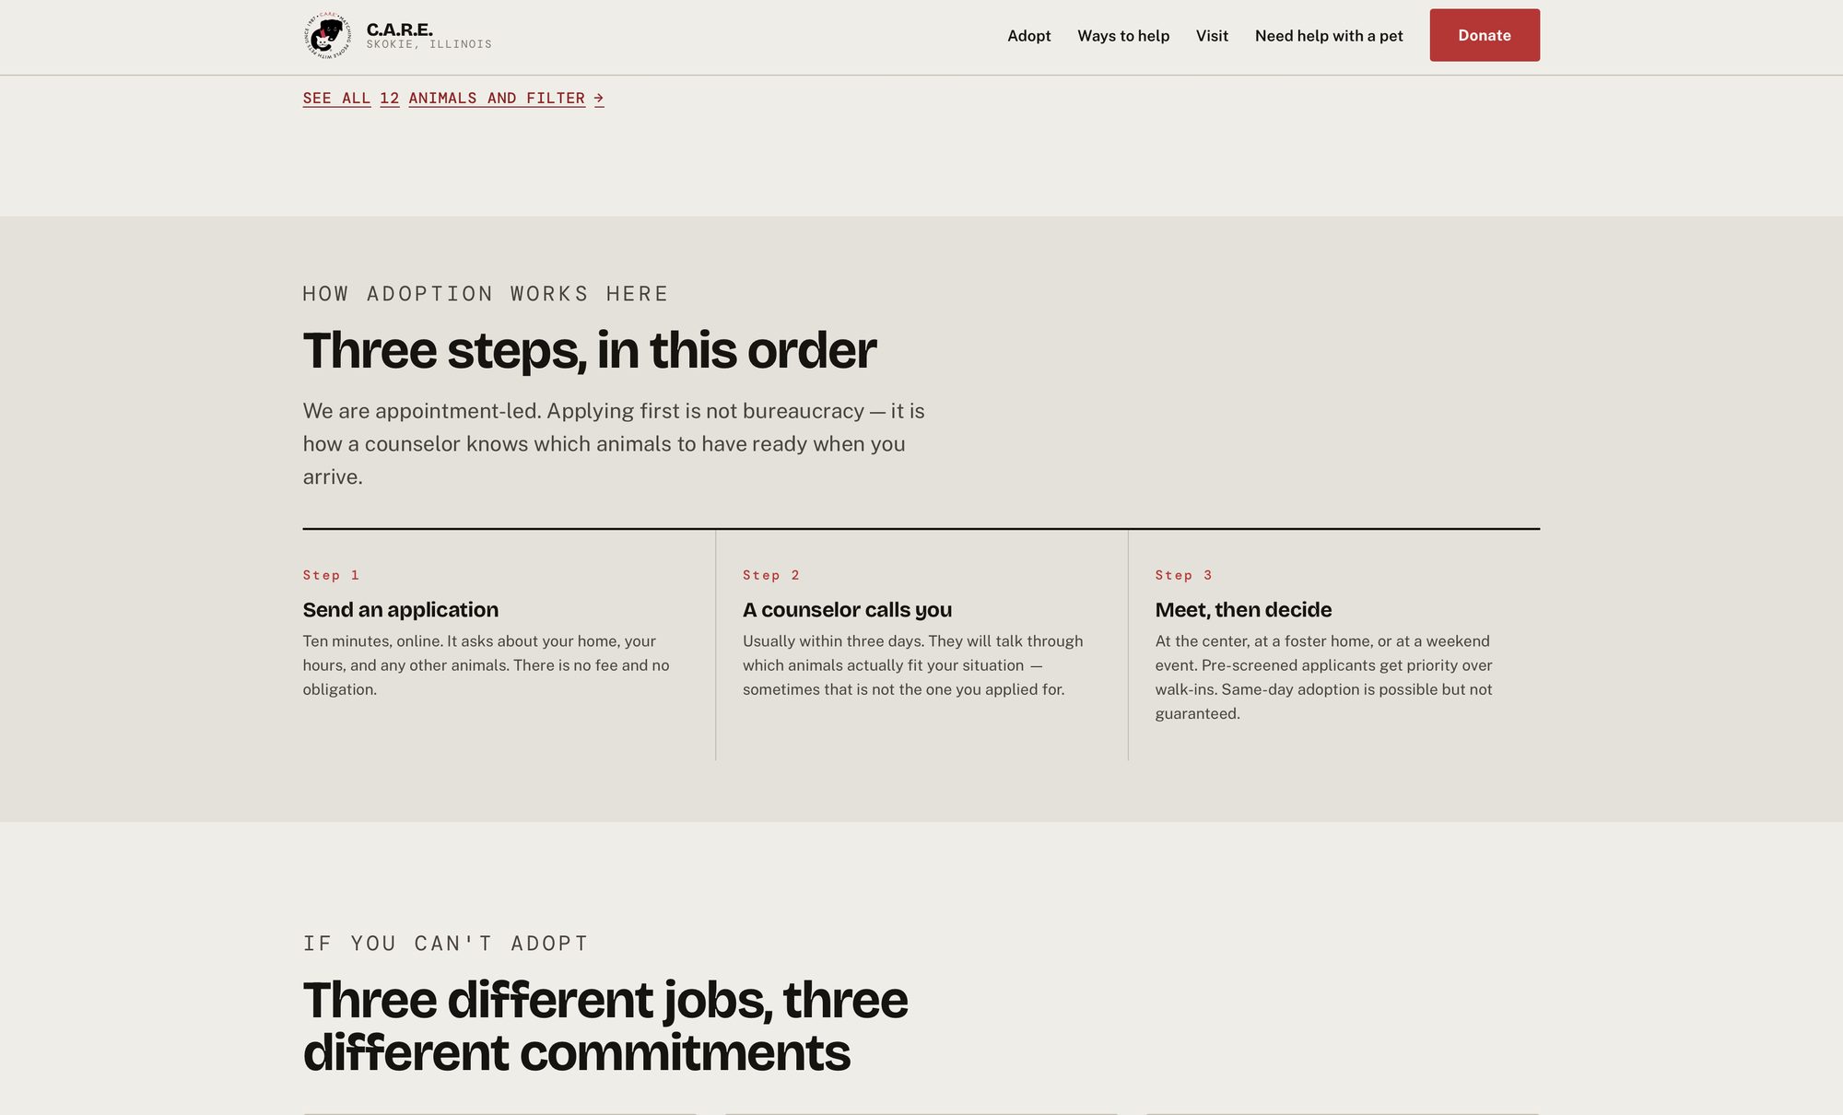Open the Adopt menu item
The width and height of the screenshot is (1843, 1115).
tap(1028, 36)
